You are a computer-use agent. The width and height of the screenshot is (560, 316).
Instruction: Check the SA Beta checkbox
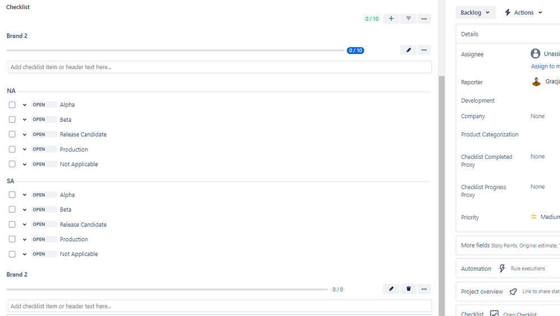pos(12,209)
